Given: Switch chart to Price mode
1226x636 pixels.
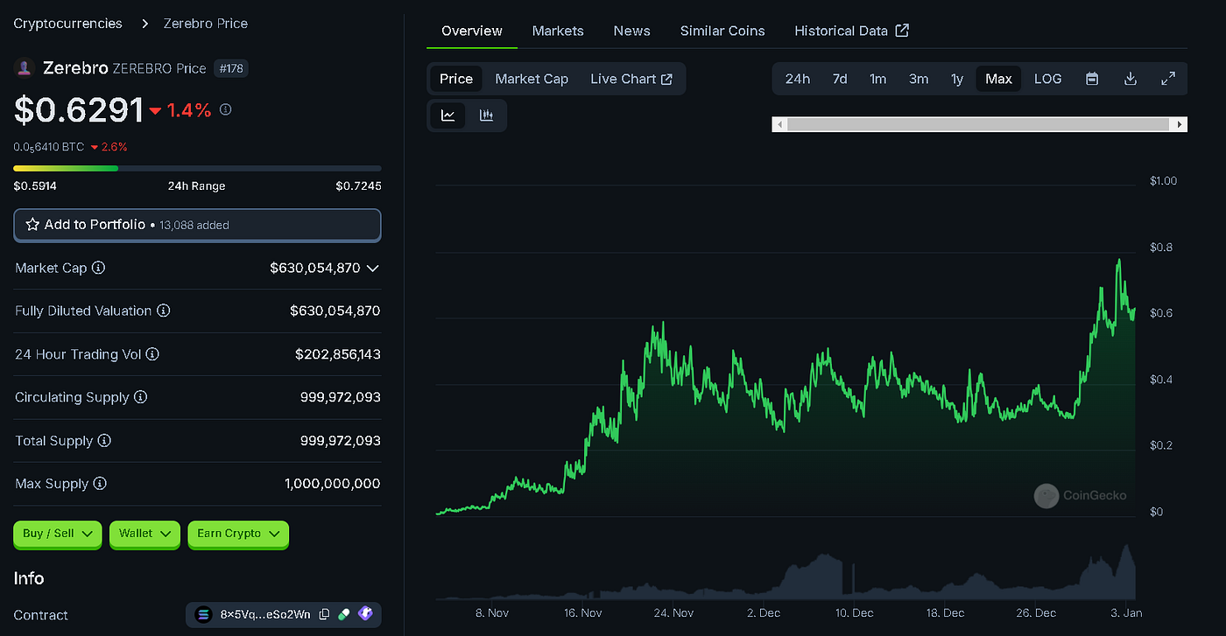Looking at the screenshot, I should [x=456, y=79].
